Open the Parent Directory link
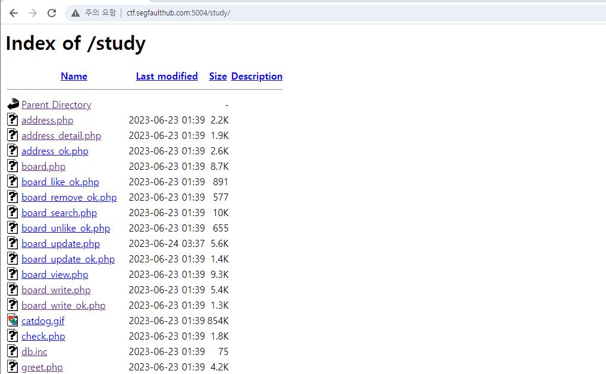This screenshot has height=374, width=606. (56, 104)
